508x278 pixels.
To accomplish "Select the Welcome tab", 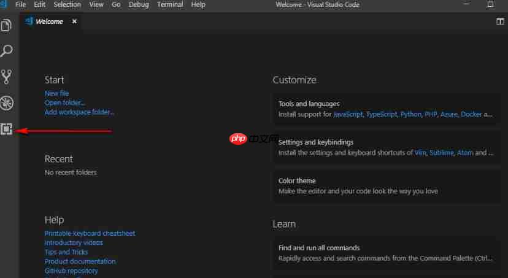I will [x=49, y=21].
